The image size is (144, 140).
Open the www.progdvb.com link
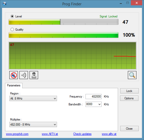click(17, 134)
